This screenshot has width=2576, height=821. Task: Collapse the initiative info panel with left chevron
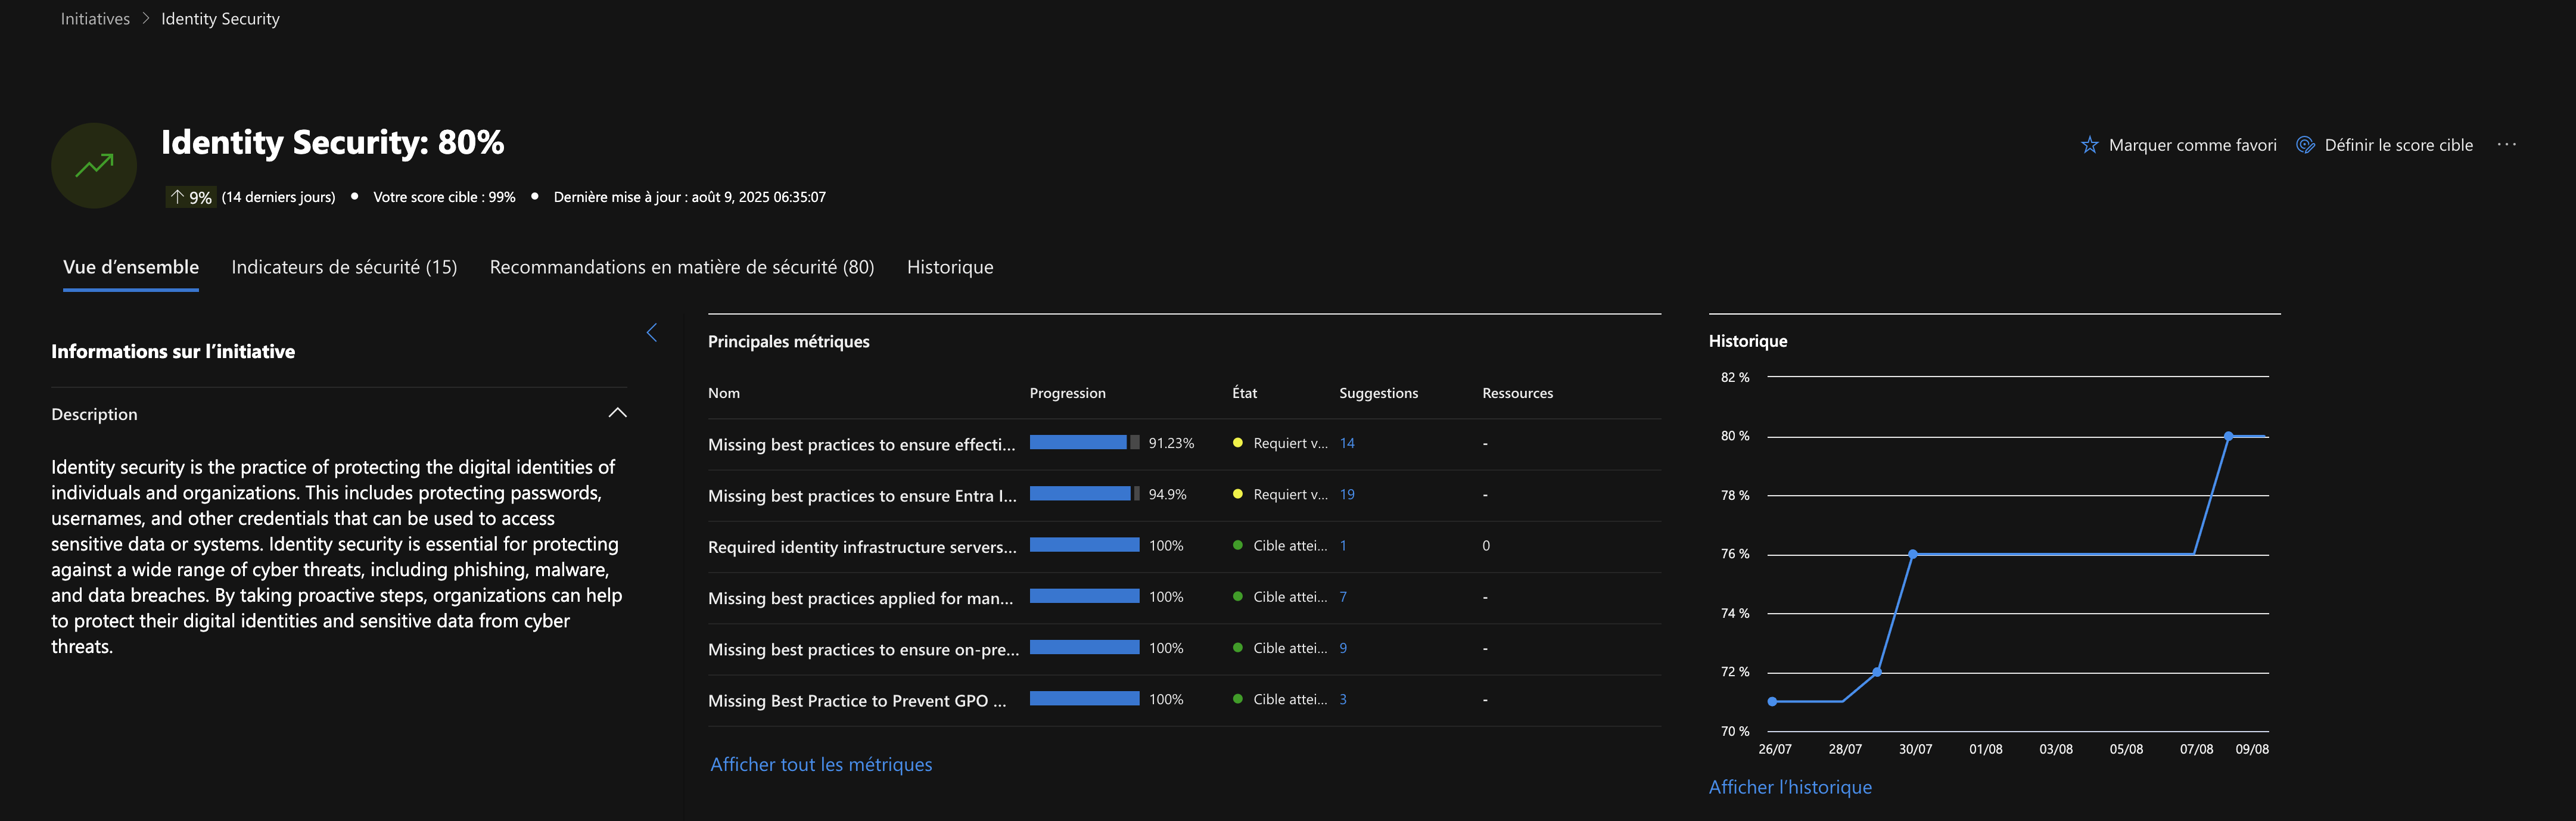pyautogui.click(x=652, y=332)
